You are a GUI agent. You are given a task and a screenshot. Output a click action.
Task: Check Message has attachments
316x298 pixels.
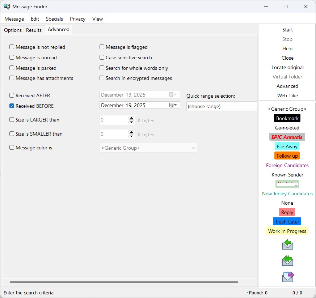[12, 78]
